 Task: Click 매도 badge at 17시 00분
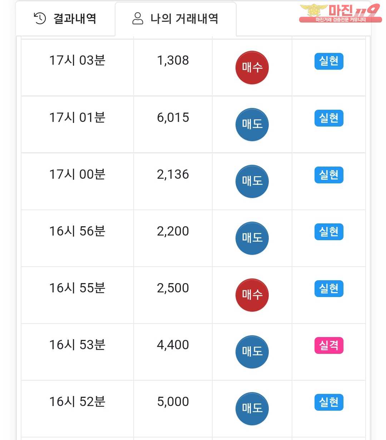click(x=252, y=181)
